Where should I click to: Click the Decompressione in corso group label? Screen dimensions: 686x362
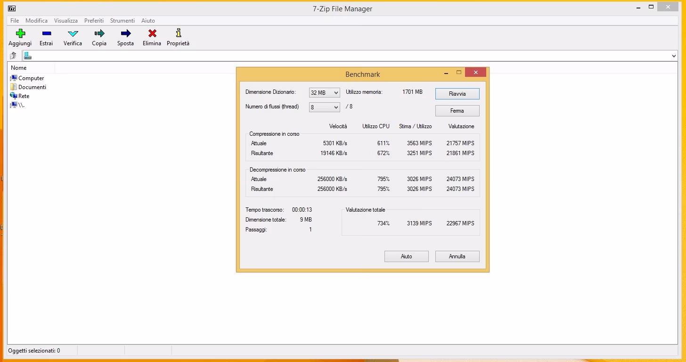(x=278, y=170)
